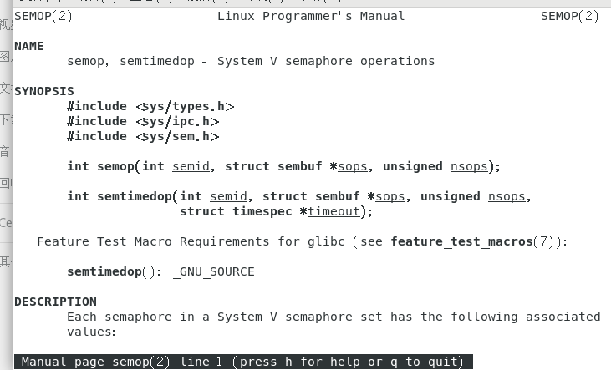
Task: Click the sys/types.h include line
Action: click(150, 107)
